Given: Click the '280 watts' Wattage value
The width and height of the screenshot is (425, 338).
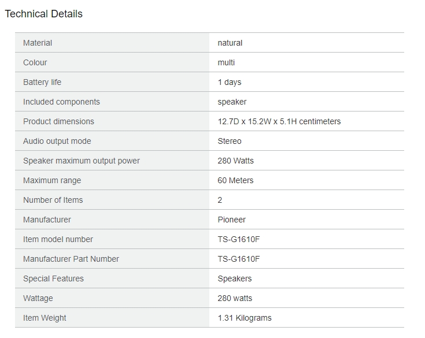Looking at the screenshot, I should [x=235, y=298].
